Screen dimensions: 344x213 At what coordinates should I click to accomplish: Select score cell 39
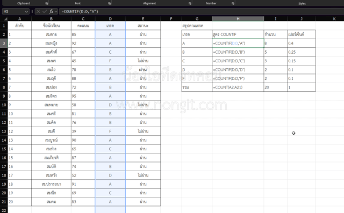tap(83, 131)
